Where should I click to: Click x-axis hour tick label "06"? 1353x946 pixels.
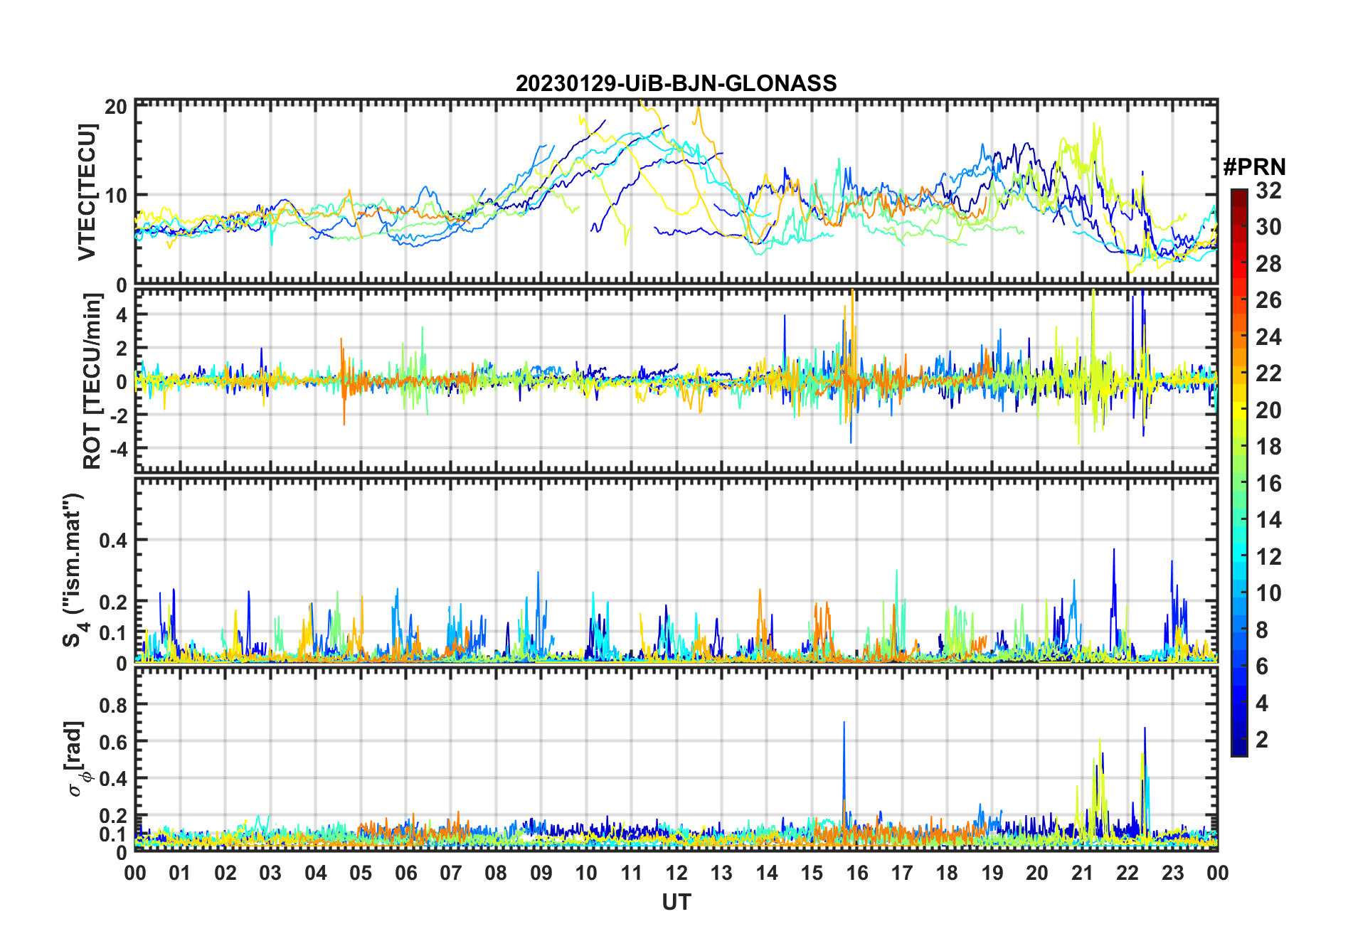pyautogui.click(x=405, y=873)
